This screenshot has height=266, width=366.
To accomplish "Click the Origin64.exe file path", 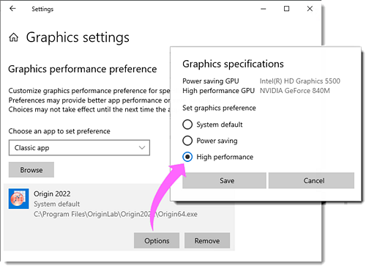I will [116, 214].
